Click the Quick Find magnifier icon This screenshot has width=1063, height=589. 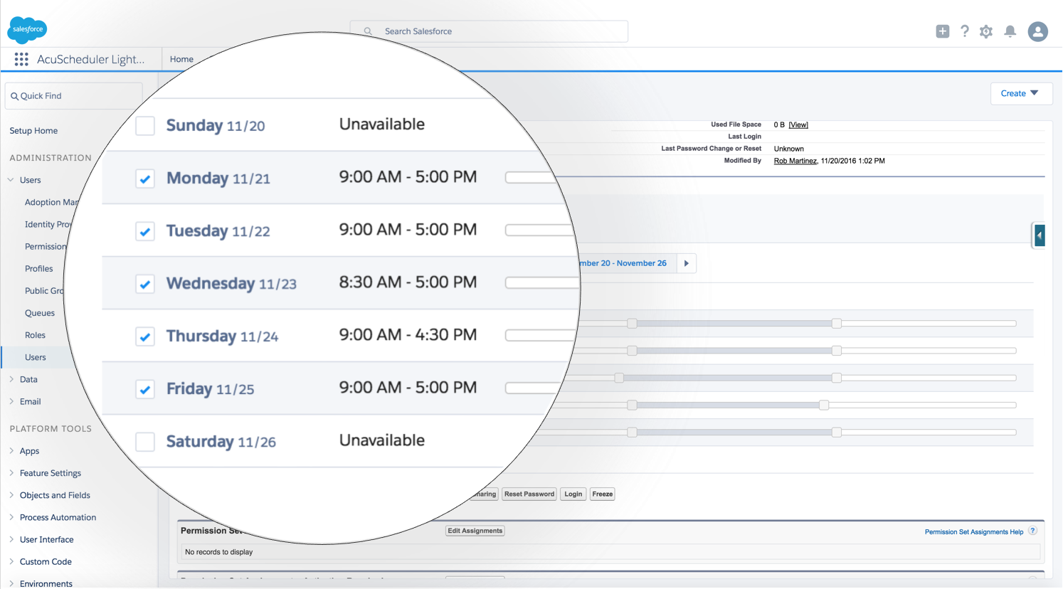pyautogui.click(x=14, y=96)
